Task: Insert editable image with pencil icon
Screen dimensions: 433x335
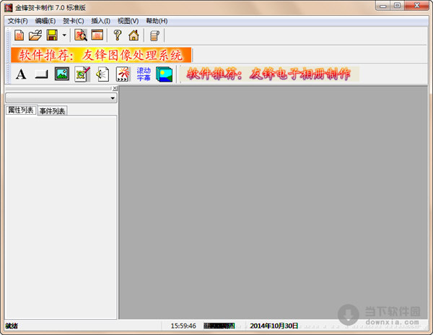Action: tap(82, 74)
